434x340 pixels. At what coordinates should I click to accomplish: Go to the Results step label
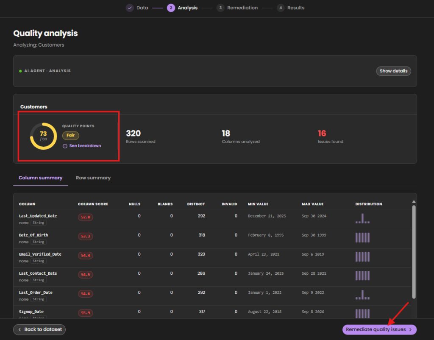[295, 8]
